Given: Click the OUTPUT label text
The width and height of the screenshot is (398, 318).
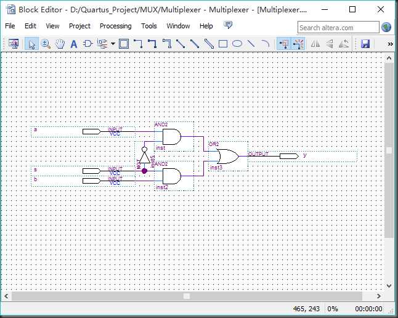Looking at the screenshot, I should [258, 154].
